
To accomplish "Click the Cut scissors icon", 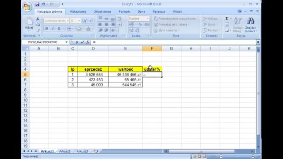I will coord(38,19).
